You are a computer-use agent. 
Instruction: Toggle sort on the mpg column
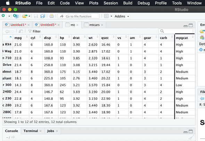[21, 38]
